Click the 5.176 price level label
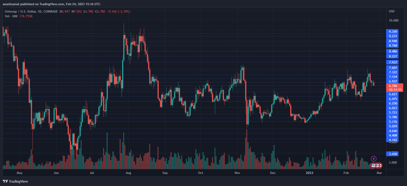The width and height of the screenshot is (407, 186). pos(393,122)
